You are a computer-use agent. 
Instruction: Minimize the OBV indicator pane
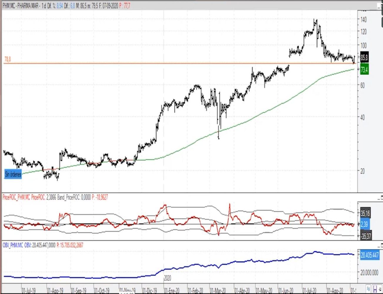(x=378, y=246)
